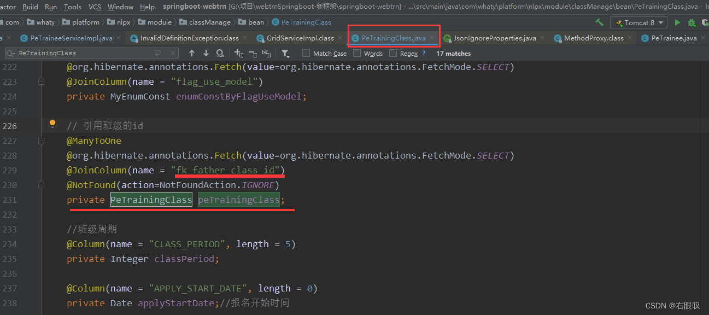Open the VCS menu

coord(94,7)
